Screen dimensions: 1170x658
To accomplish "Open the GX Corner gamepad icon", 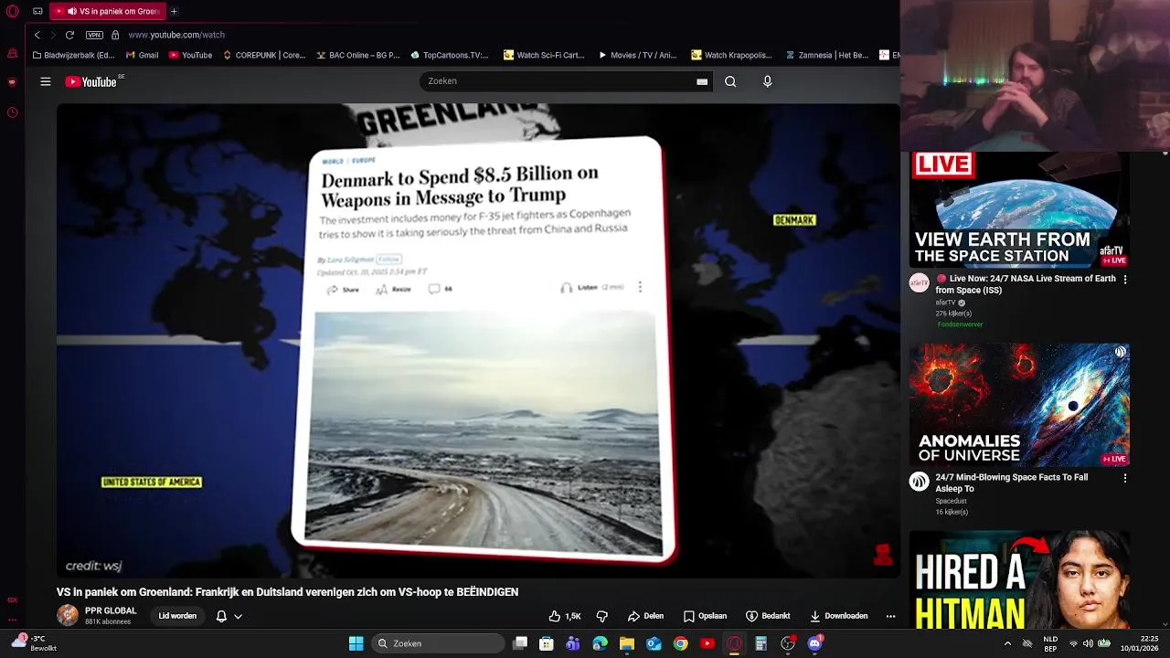I will click(37, 11).
